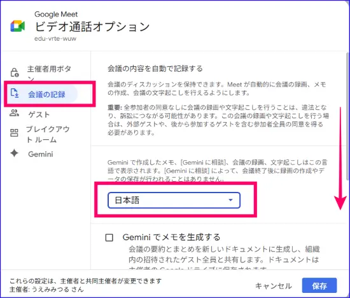Click the 会議の内容を自動で記録する heading
The image size is (350, 298).
click(x=155, y=68)
